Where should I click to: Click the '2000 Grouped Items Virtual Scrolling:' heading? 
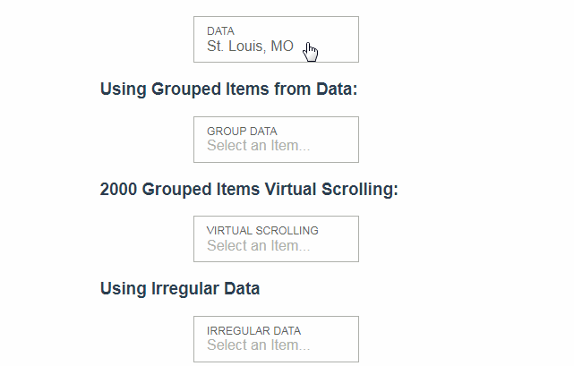point(249,190)
